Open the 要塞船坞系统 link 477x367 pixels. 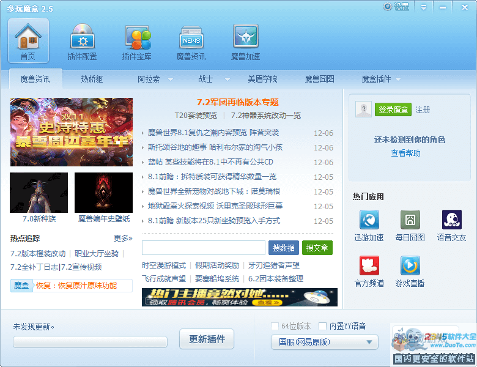[x=217, y=279]
